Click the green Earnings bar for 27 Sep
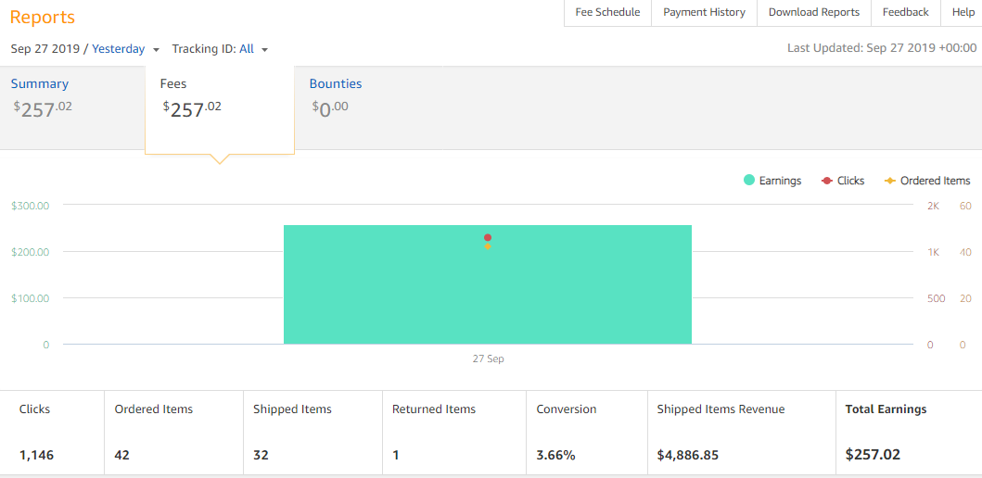 tap(389, 296)
